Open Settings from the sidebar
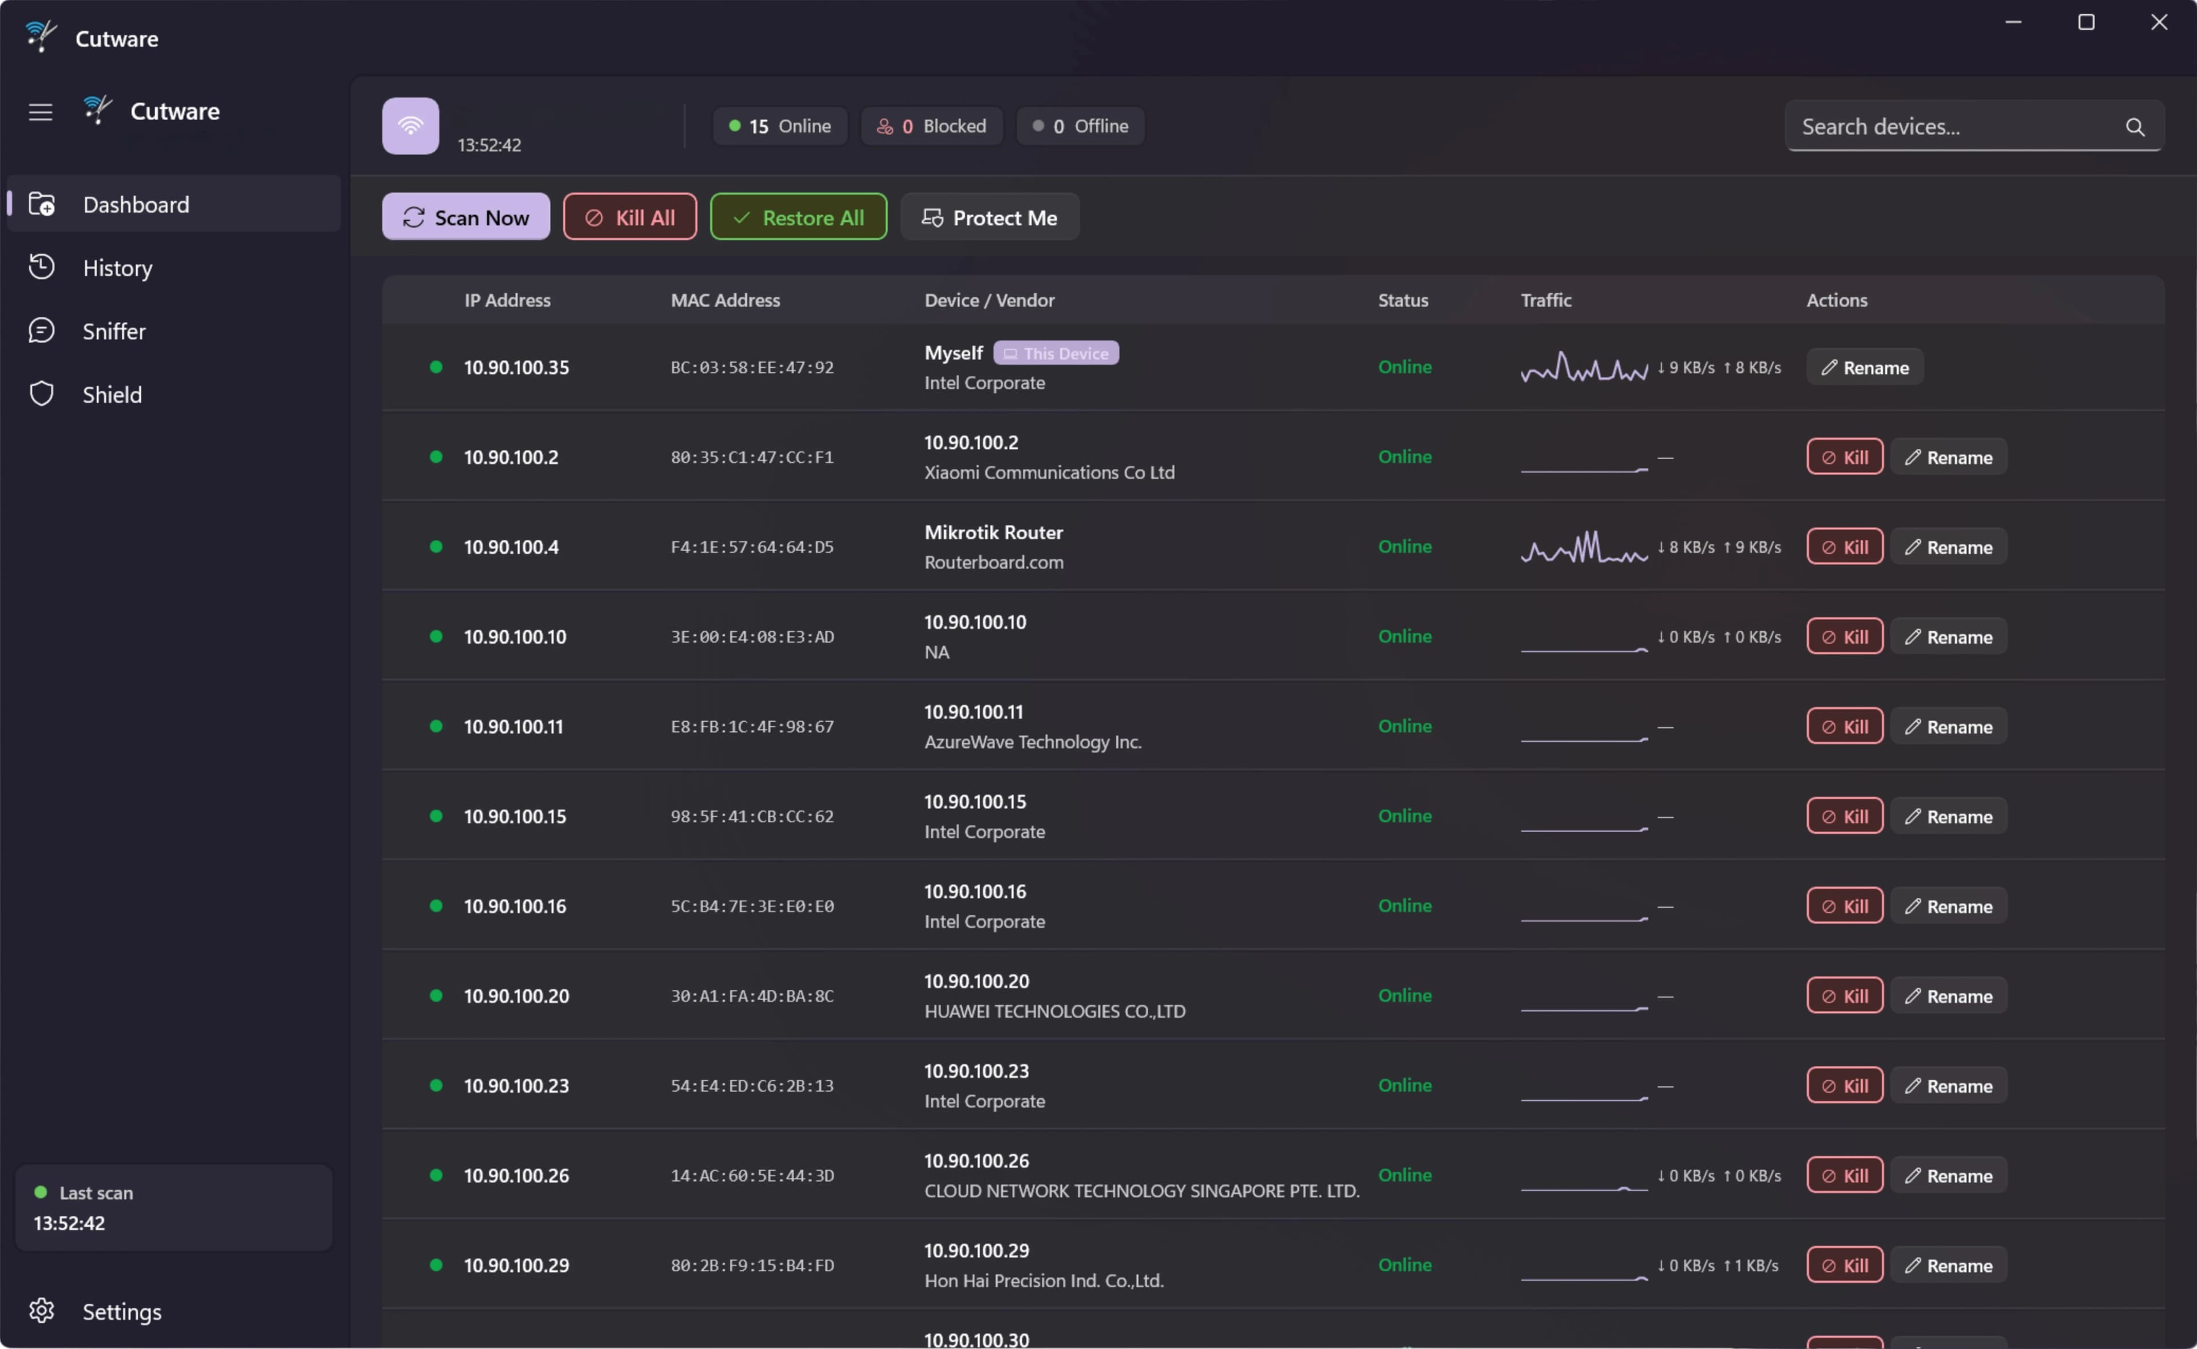Image resolution: width=2197 pixels, height=1349 pixels. 174,1311
